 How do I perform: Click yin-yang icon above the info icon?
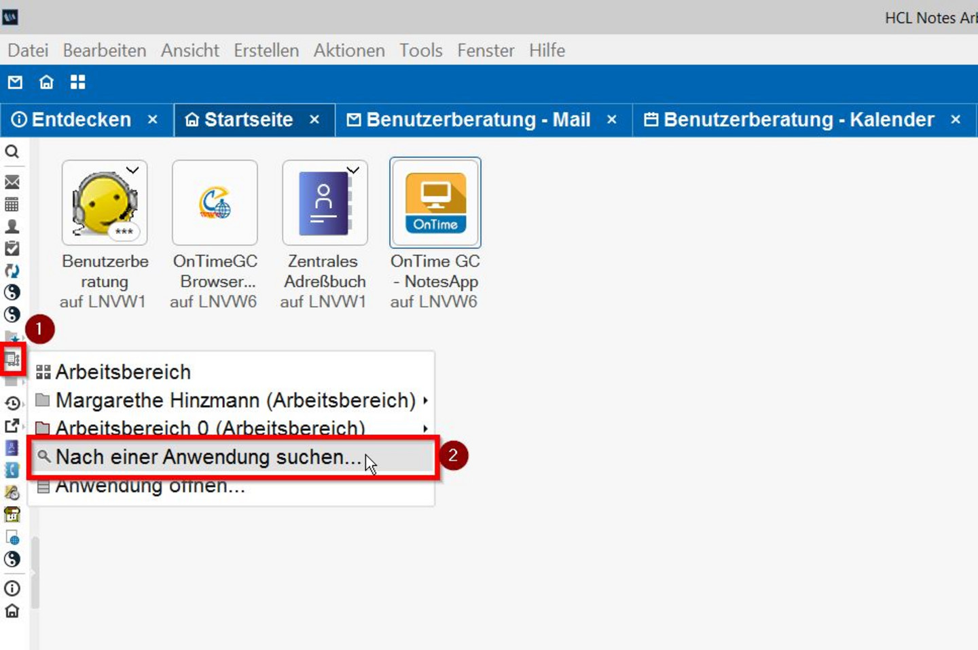click(12, 559)
